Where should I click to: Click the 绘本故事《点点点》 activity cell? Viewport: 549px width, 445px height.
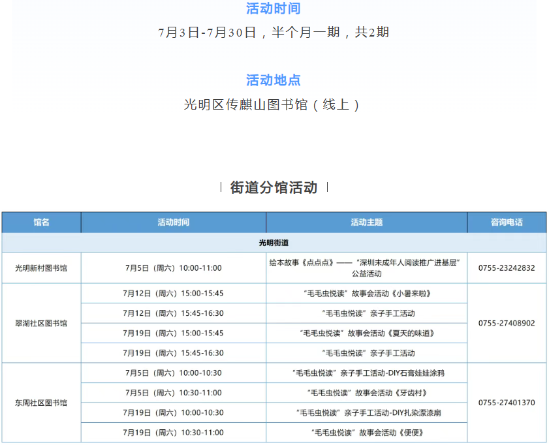tap(366, 268)
